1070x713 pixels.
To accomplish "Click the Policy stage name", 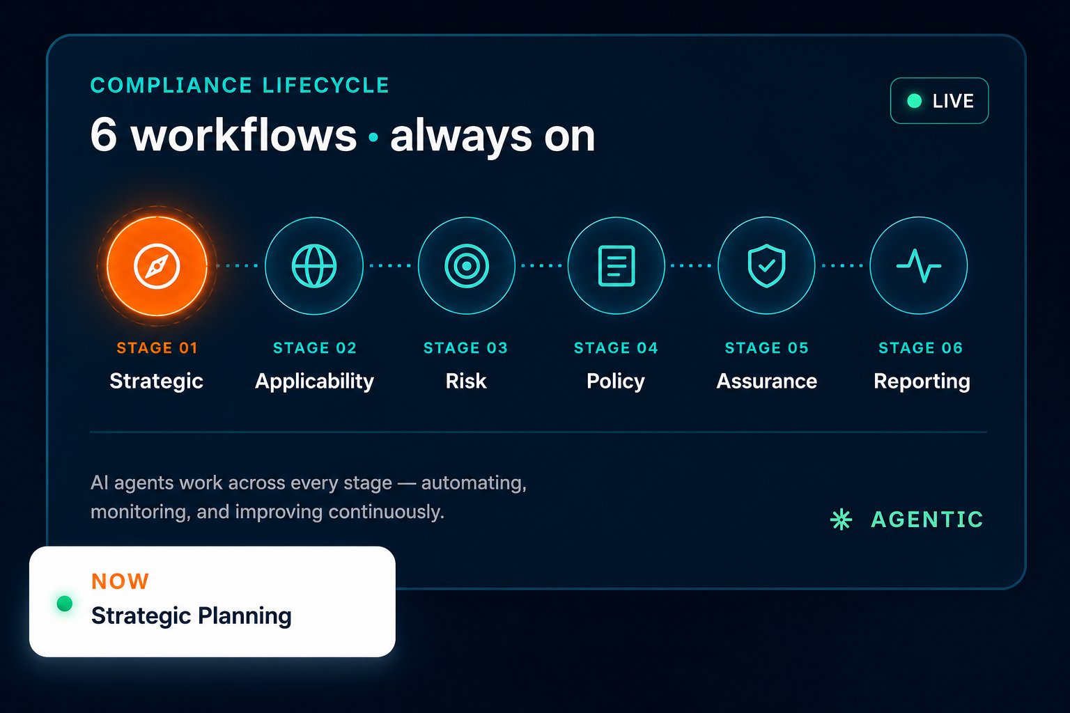I will point(616,382).
